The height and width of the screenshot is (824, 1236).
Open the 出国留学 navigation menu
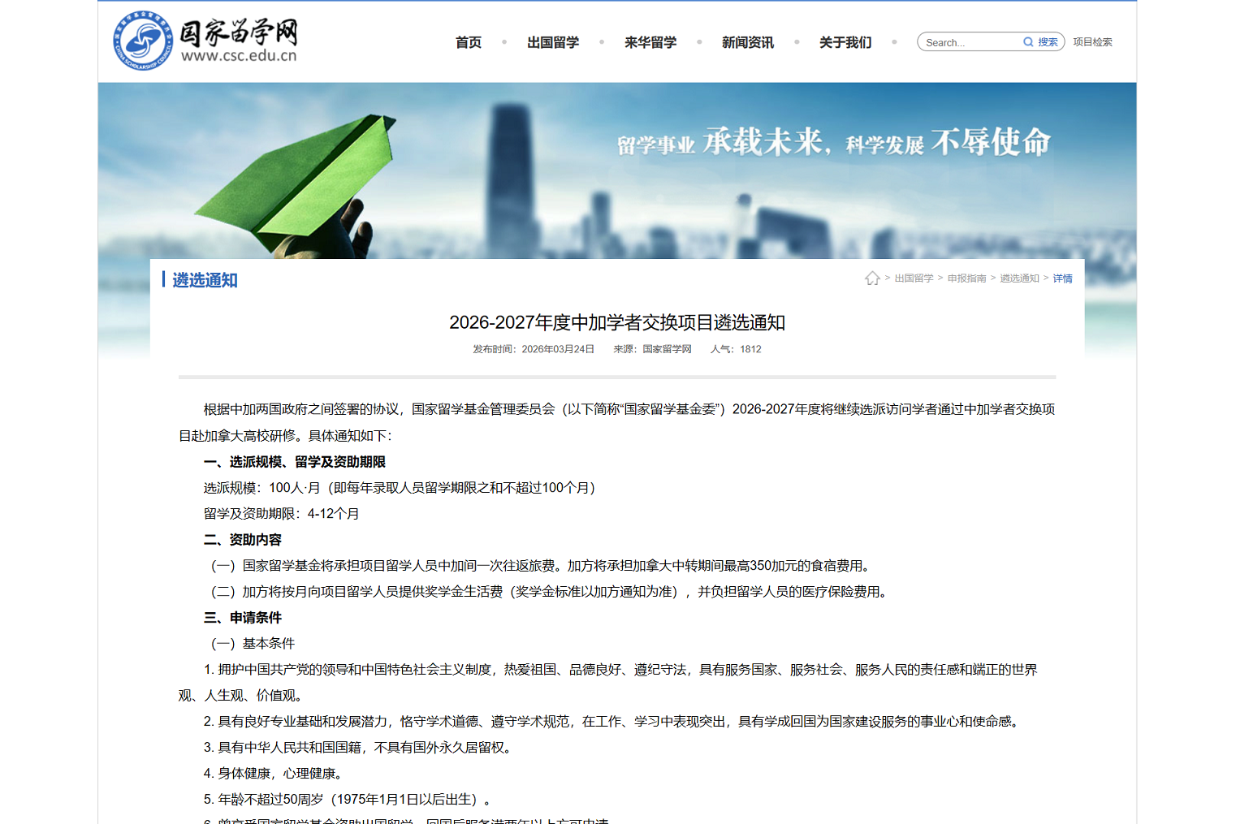tap(552, 42)
